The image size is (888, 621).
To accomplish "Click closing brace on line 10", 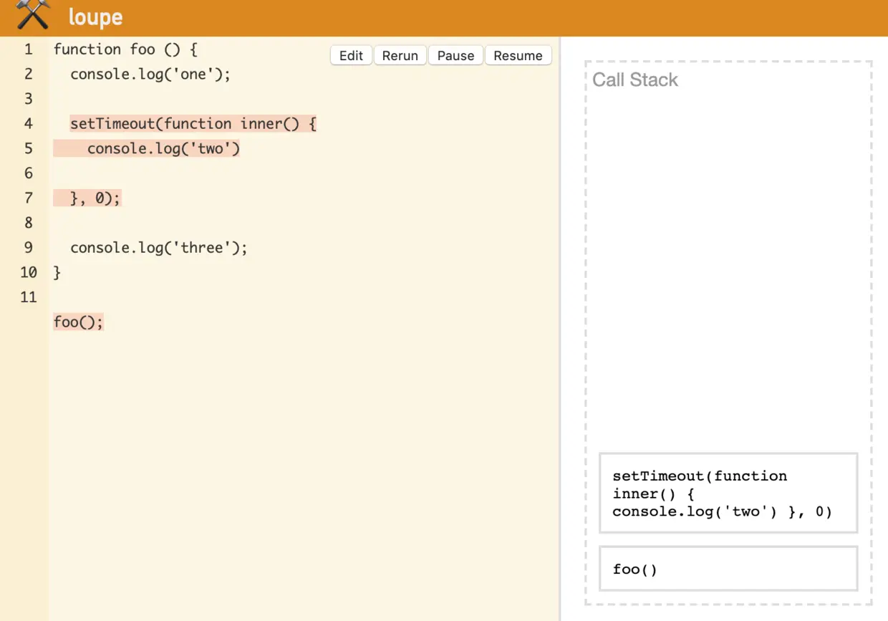I will pyautogui.click(x=57, y=273).
